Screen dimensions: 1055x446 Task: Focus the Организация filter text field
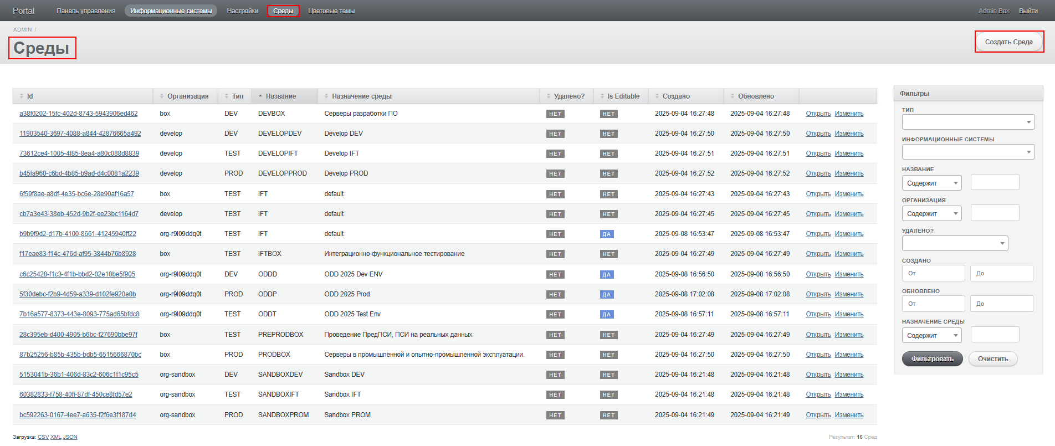(995, 213)
